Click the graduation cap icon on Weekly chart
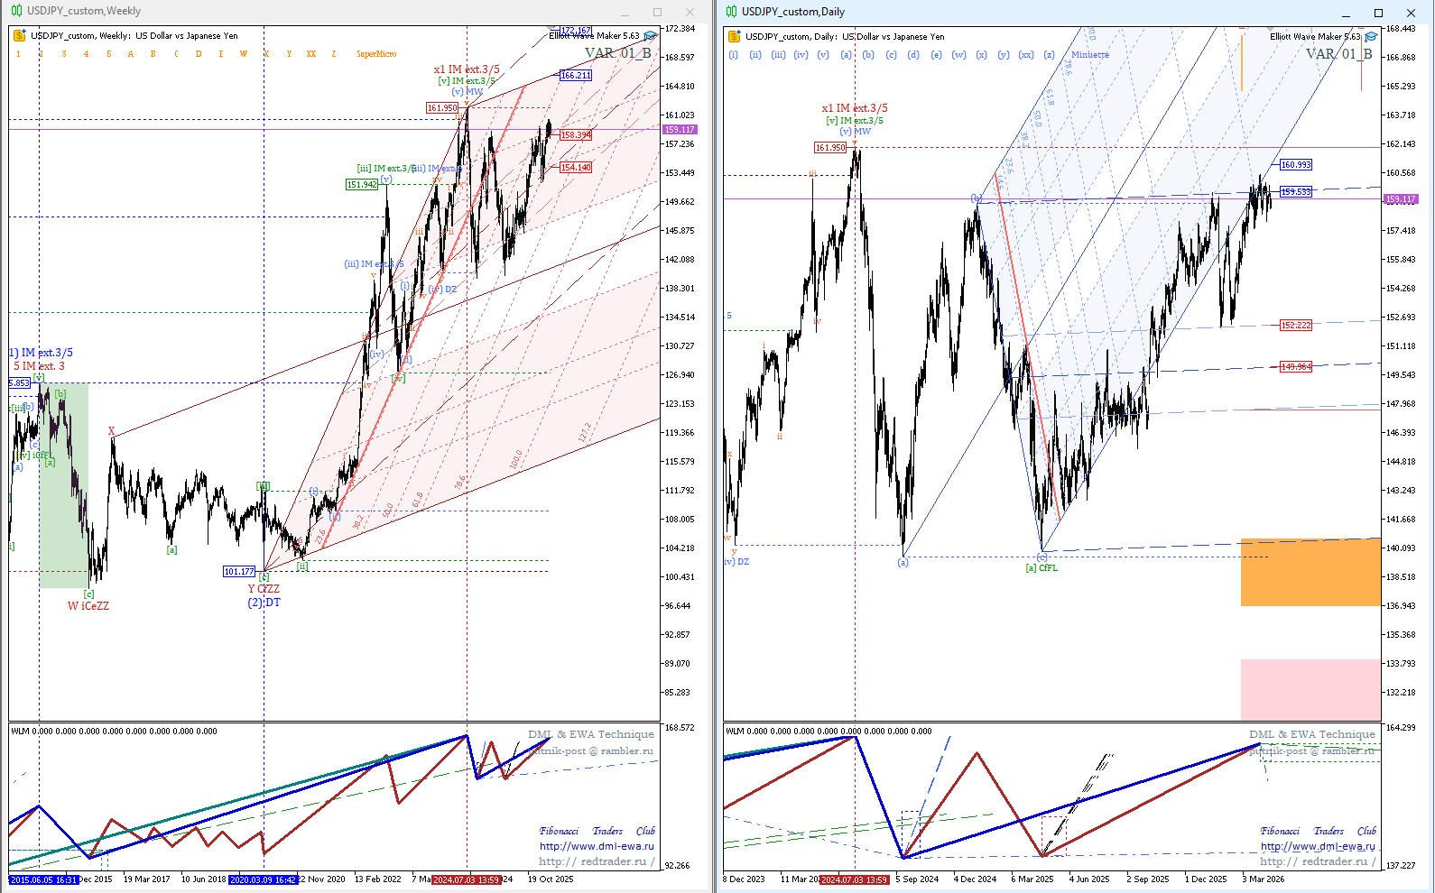The height and width of the screenshot is (893, 1435). [x=650, y=36]
